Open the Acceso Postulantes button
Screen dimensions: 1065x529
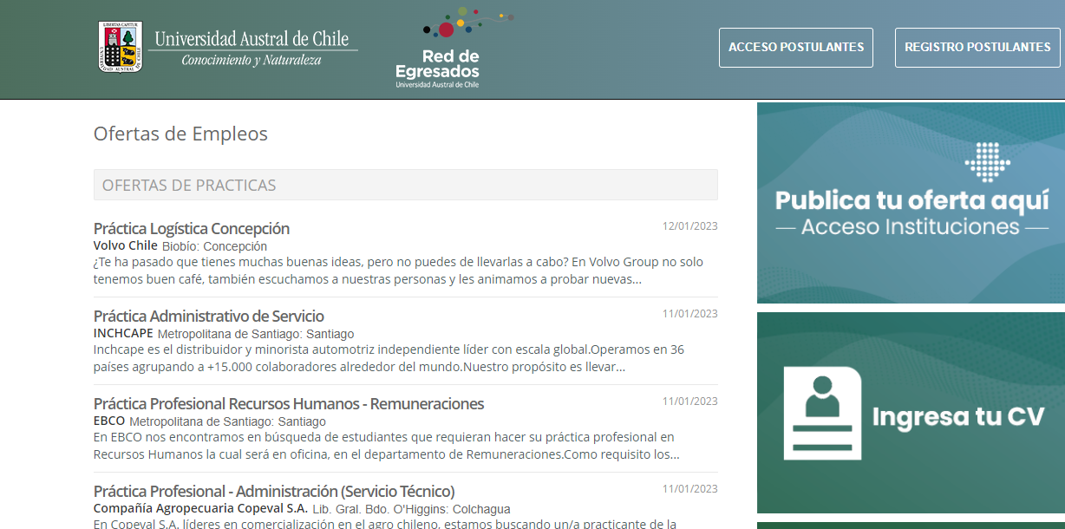click(x=795, y=48)
